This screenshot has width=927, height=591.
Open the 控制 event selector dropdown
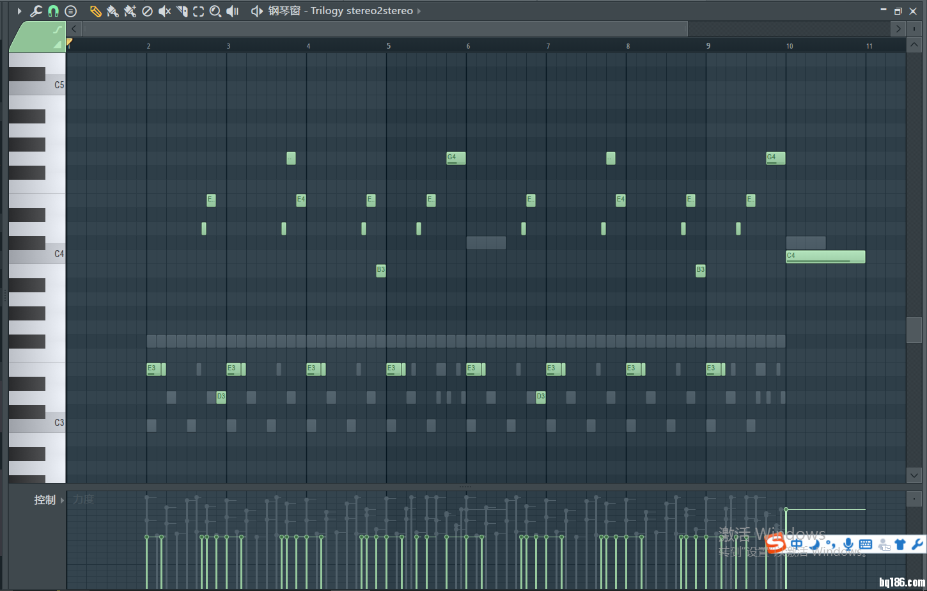tap(49, 500)
